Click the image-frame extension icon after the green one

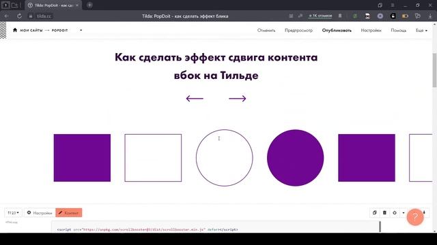367,16
